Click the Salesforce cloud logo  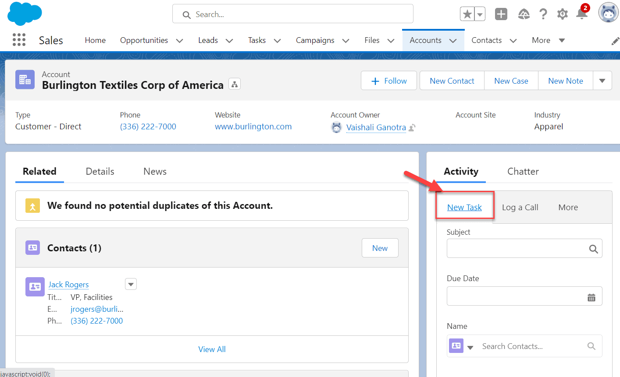pos(24,14)
